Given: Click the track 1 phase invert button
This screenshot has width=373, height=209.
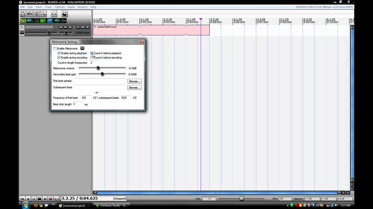Looking at the screenshot, I should click(x=78, y=28).
